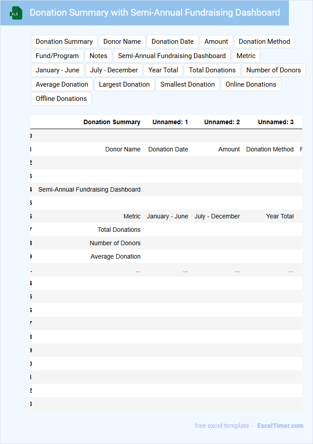Click the Donor Name tag
313x444 pixels.
tap(122, 42)
